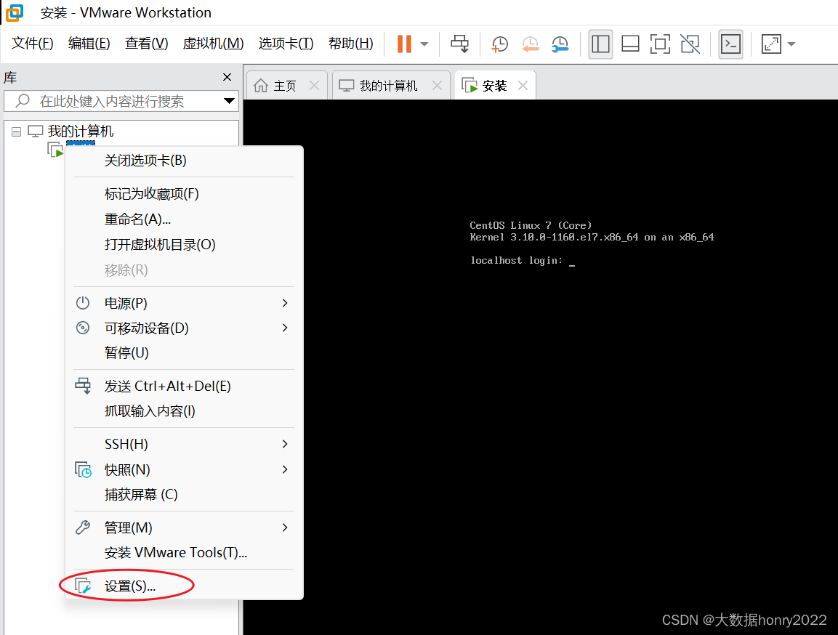Choose 发送 Ctrl+Alt+Del(E) menu entry
The height and width of the screenshot is (635, 838).
(x=184, y=386)
